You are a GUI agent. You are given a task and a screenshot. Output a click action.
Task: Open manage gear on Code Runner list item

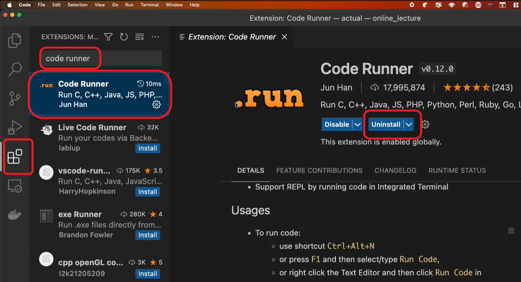[x=156, y=104]
